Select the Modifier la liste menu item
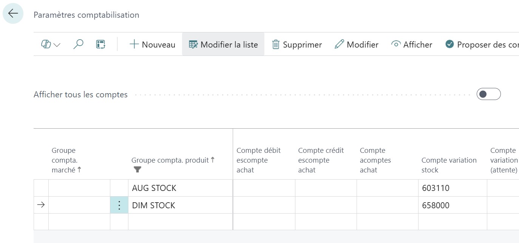The width and height of the screenshot is (519, 243). [223, 44]
